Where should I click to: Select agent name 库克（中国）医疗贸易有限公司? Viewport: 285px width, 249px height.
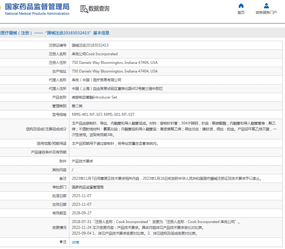click(x=96, y=80)
